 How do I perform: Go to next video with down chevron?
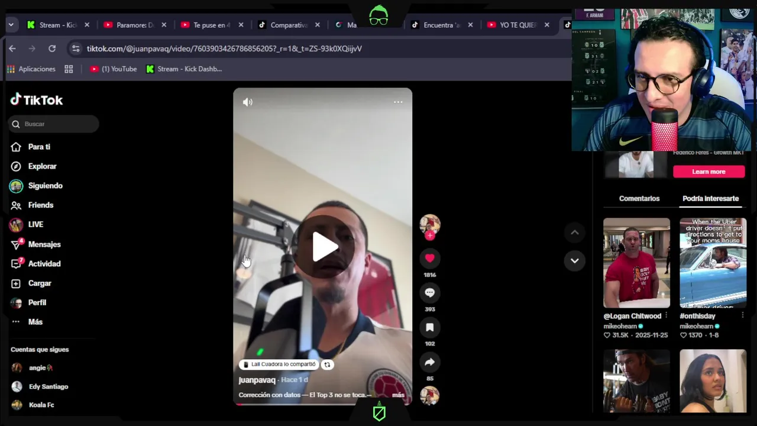574,260
